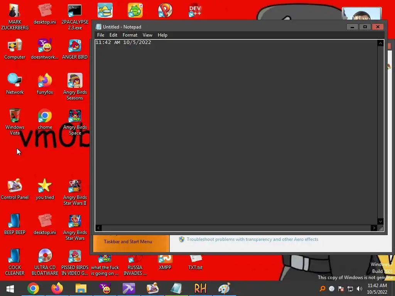Launch the DEV C++ desktop shortcut
The width and height of the screenshot is (395, 296).
tap(195, 10)
